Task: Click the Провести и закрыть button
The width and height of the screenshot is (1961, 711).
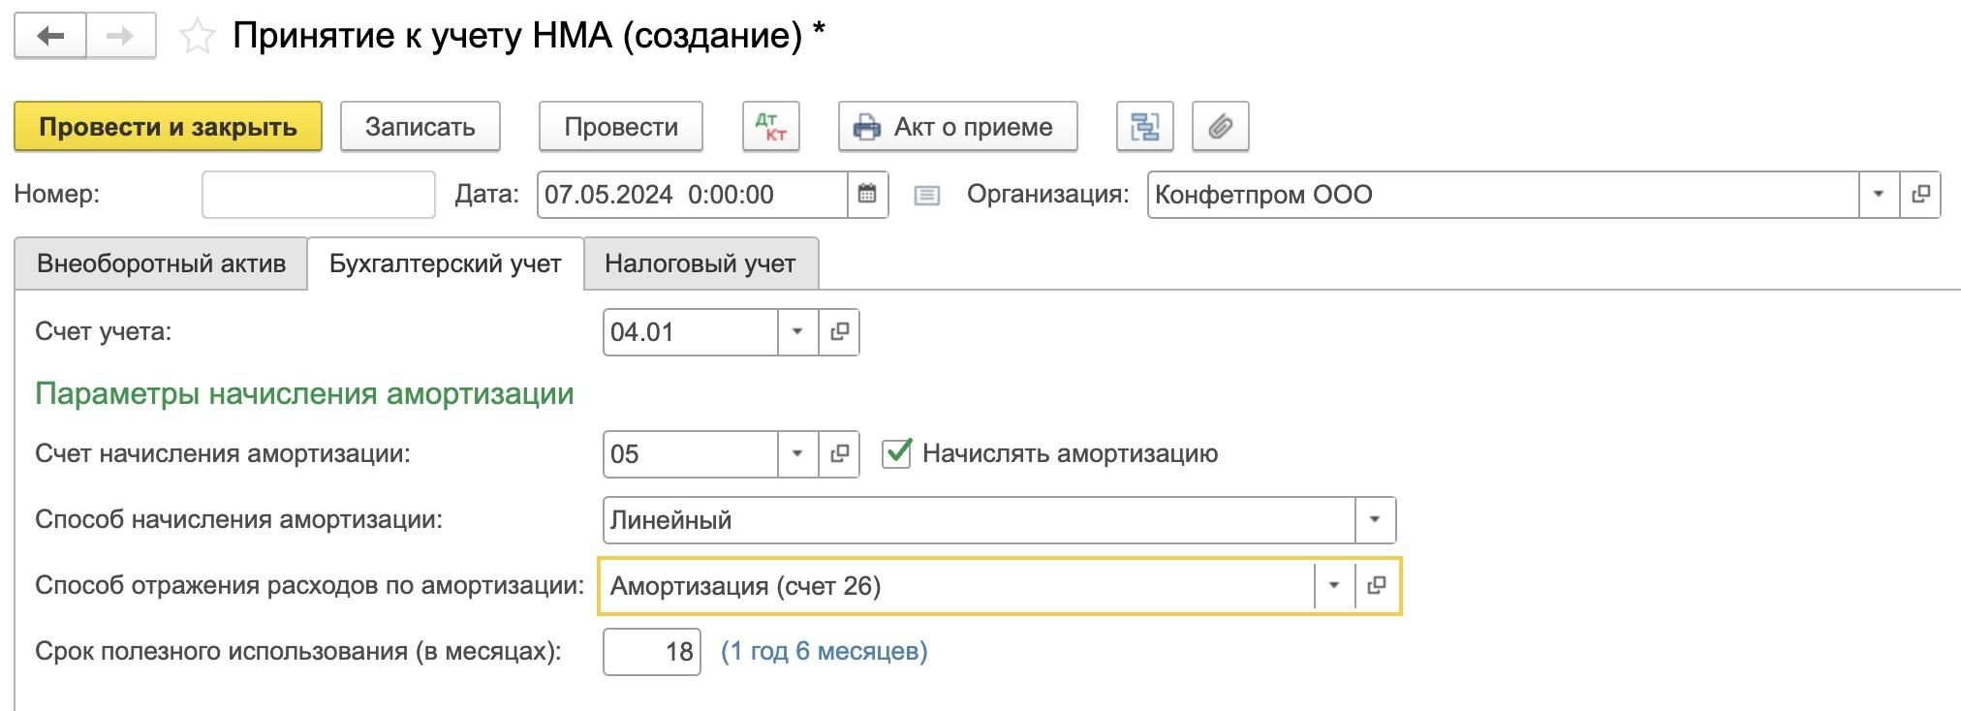Action: point(168,127)
